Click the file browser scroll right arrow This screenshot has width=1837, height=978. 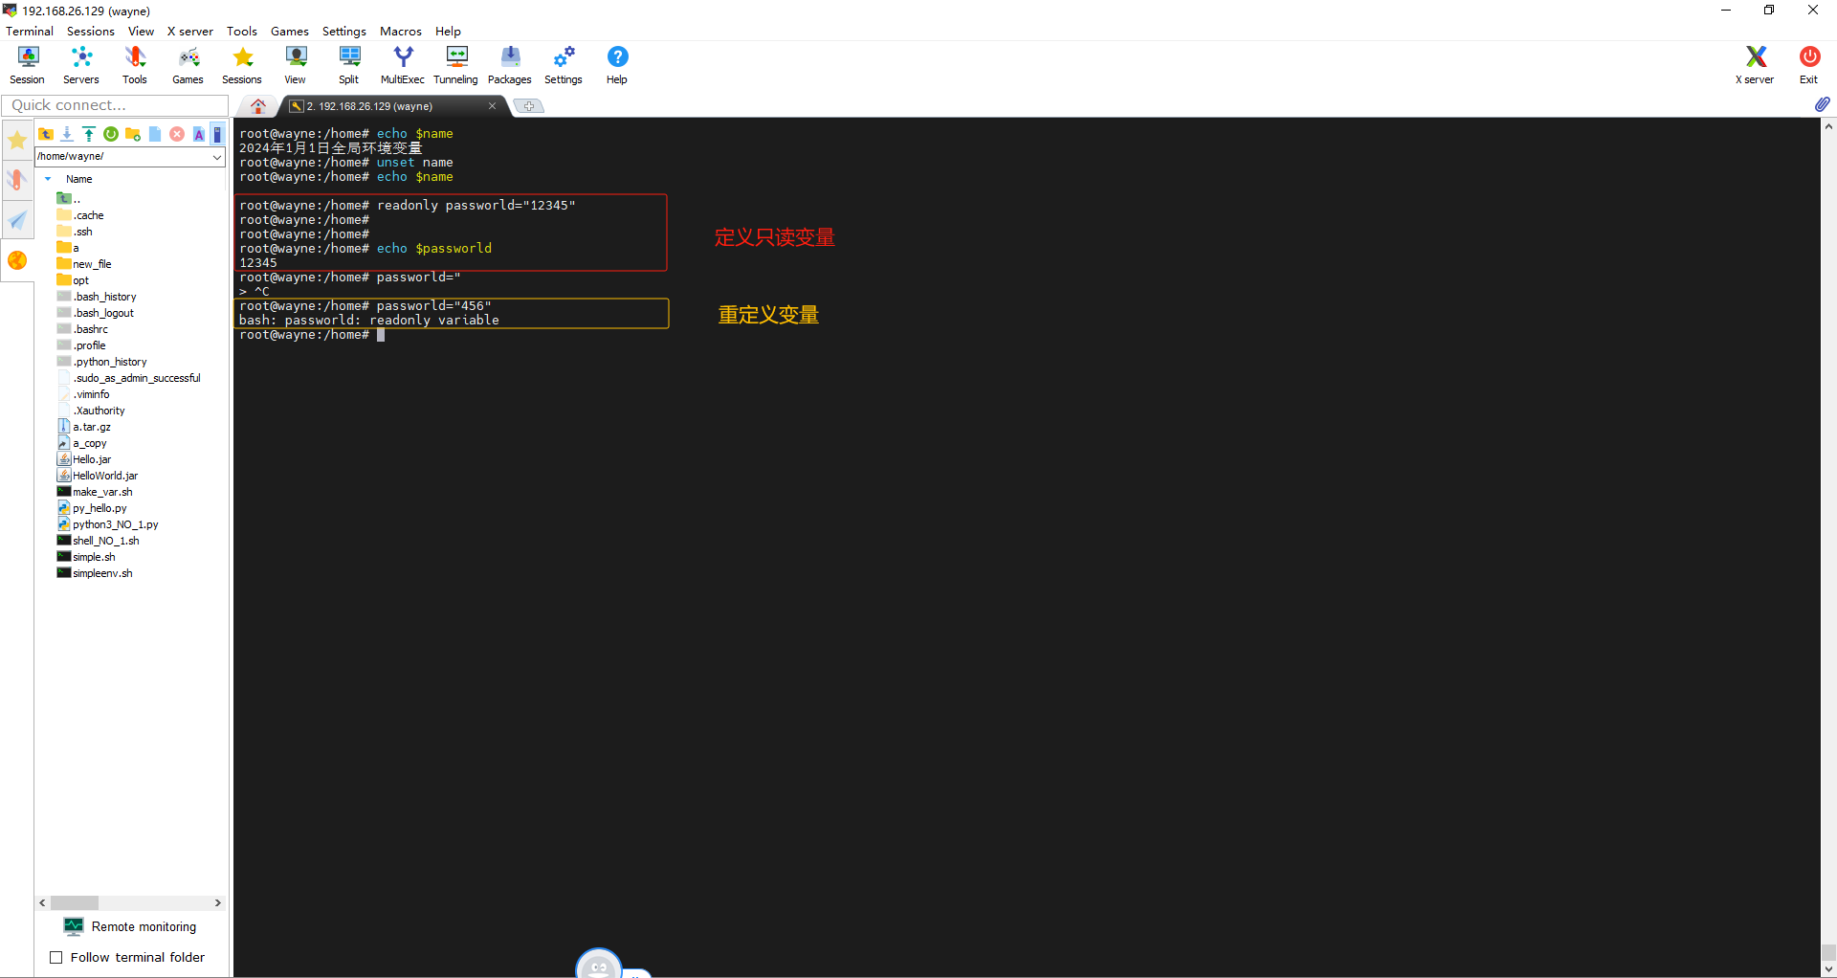pyautogui.click(x=218, y=902)
